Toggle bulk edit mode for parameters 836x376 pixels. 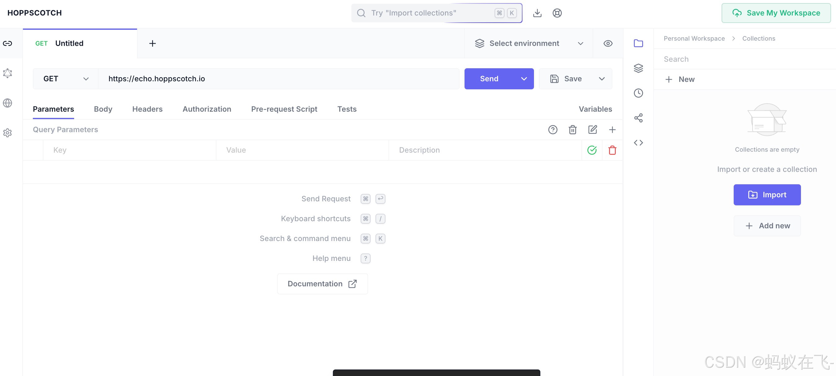pyautogui.click(x=592, y=130)
